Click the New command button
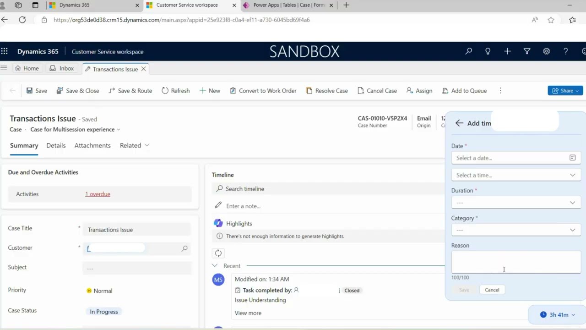This screenshot has height=330, width=586. pyautogui.click(x=210, y=91)
